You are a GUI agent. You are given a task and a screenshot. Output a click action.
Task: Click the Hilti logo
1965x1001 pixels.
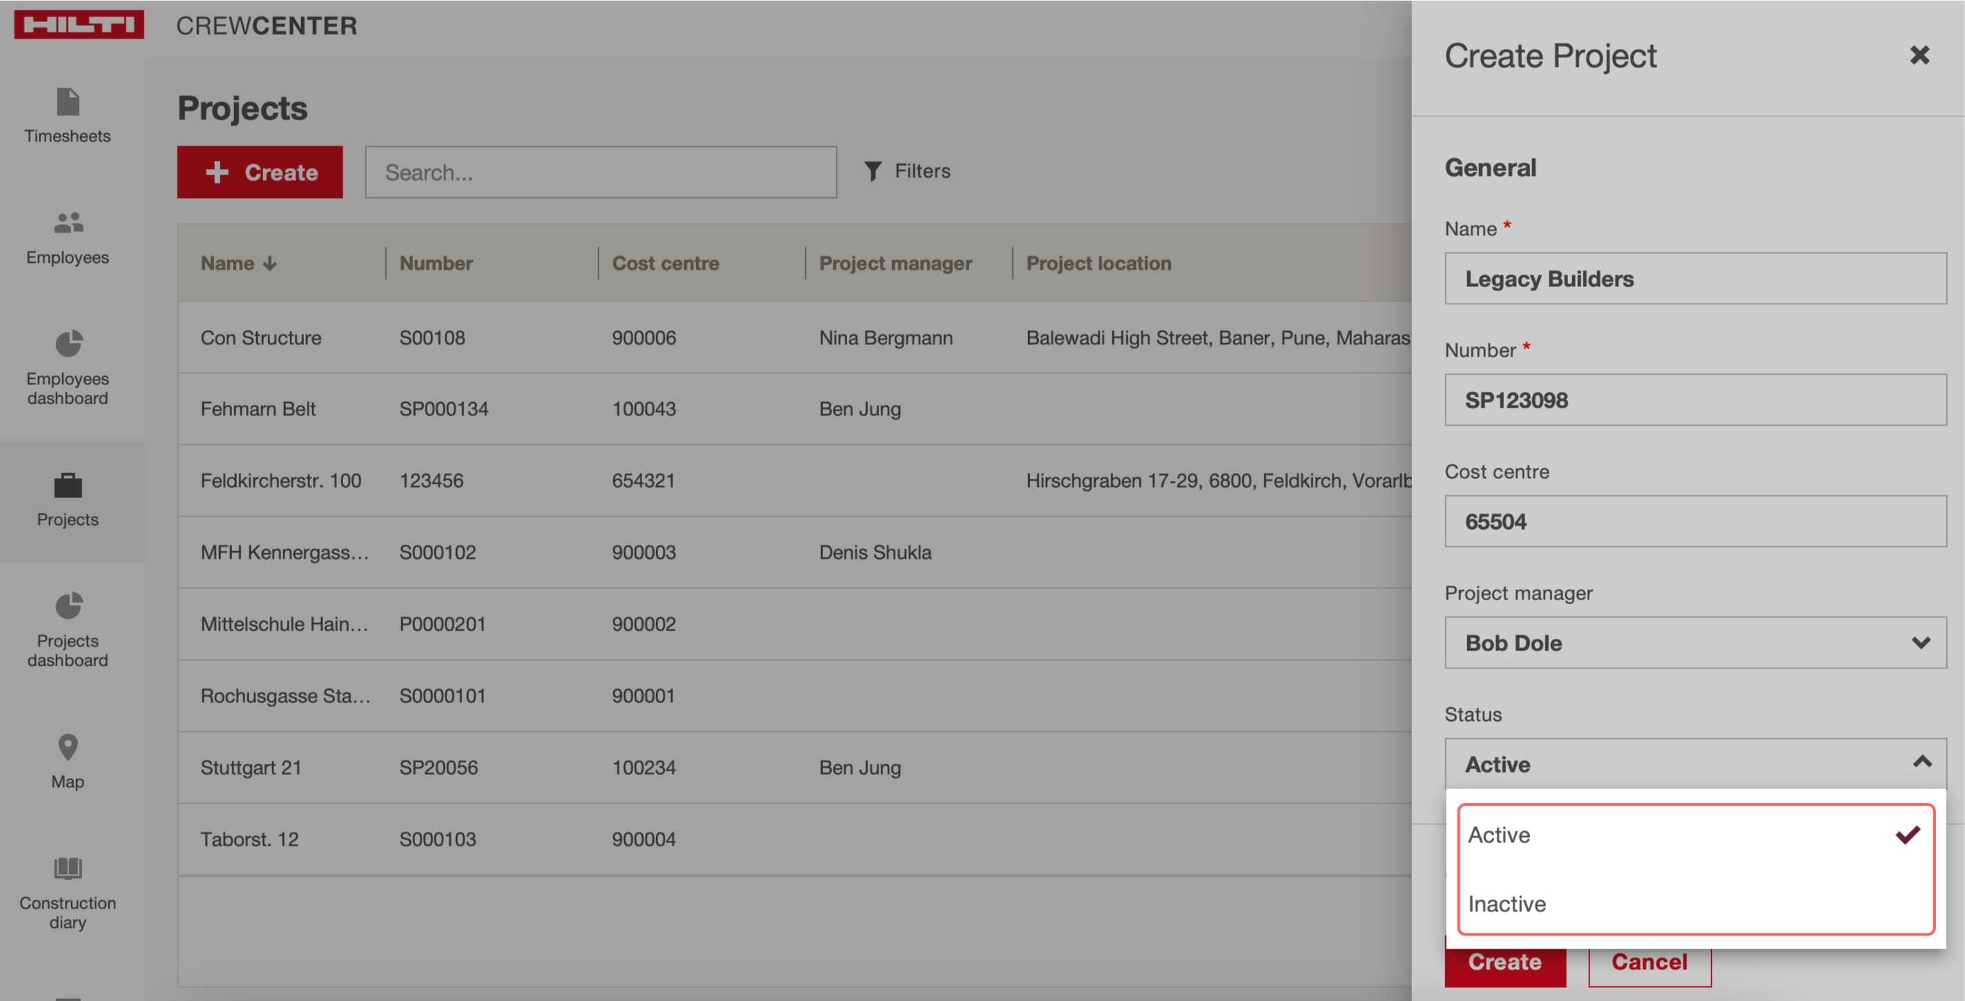tap(79, 24)
